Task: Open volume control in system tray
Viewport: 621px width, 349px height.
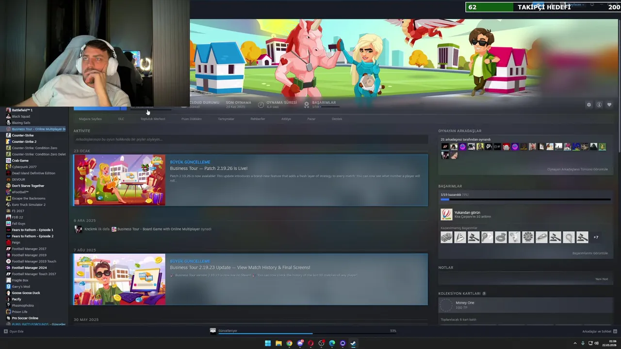Action: pos(596,343)
